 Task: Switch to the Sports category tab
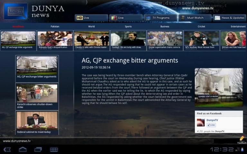coord(128,27)
